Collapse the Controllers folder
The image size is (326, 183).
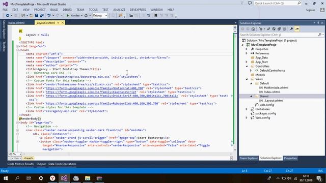247,67
